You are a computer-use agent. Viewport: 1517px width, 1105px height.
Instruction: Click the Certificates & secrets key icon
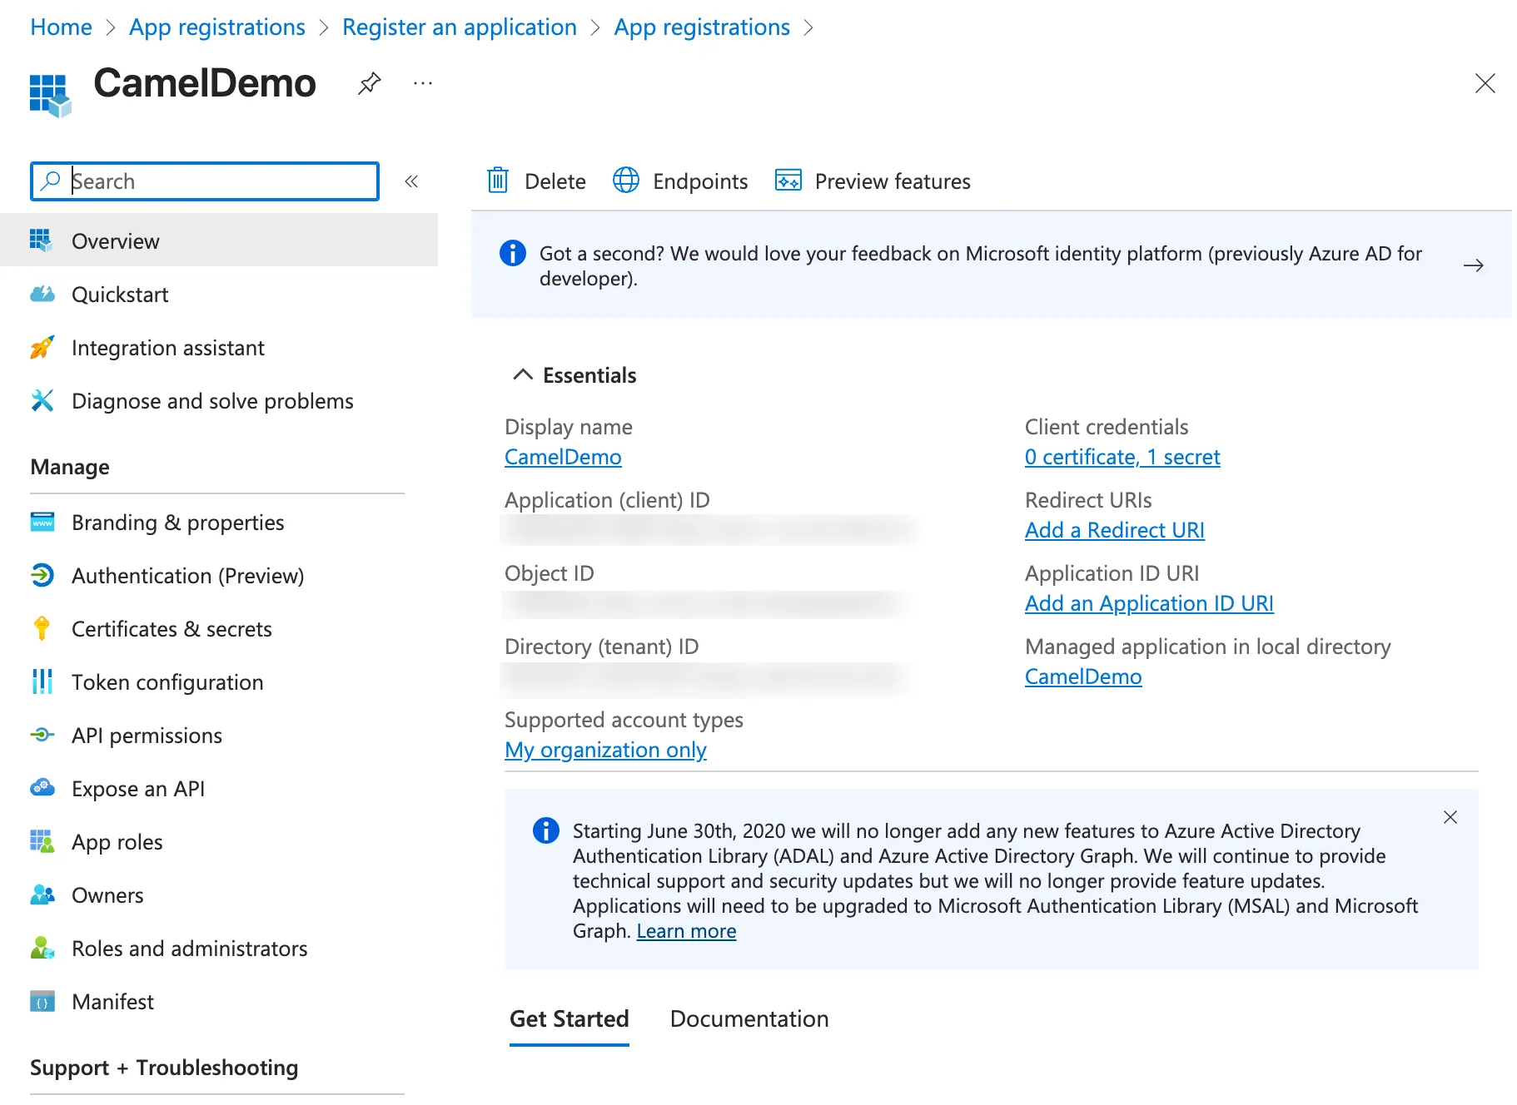point(42,628)
